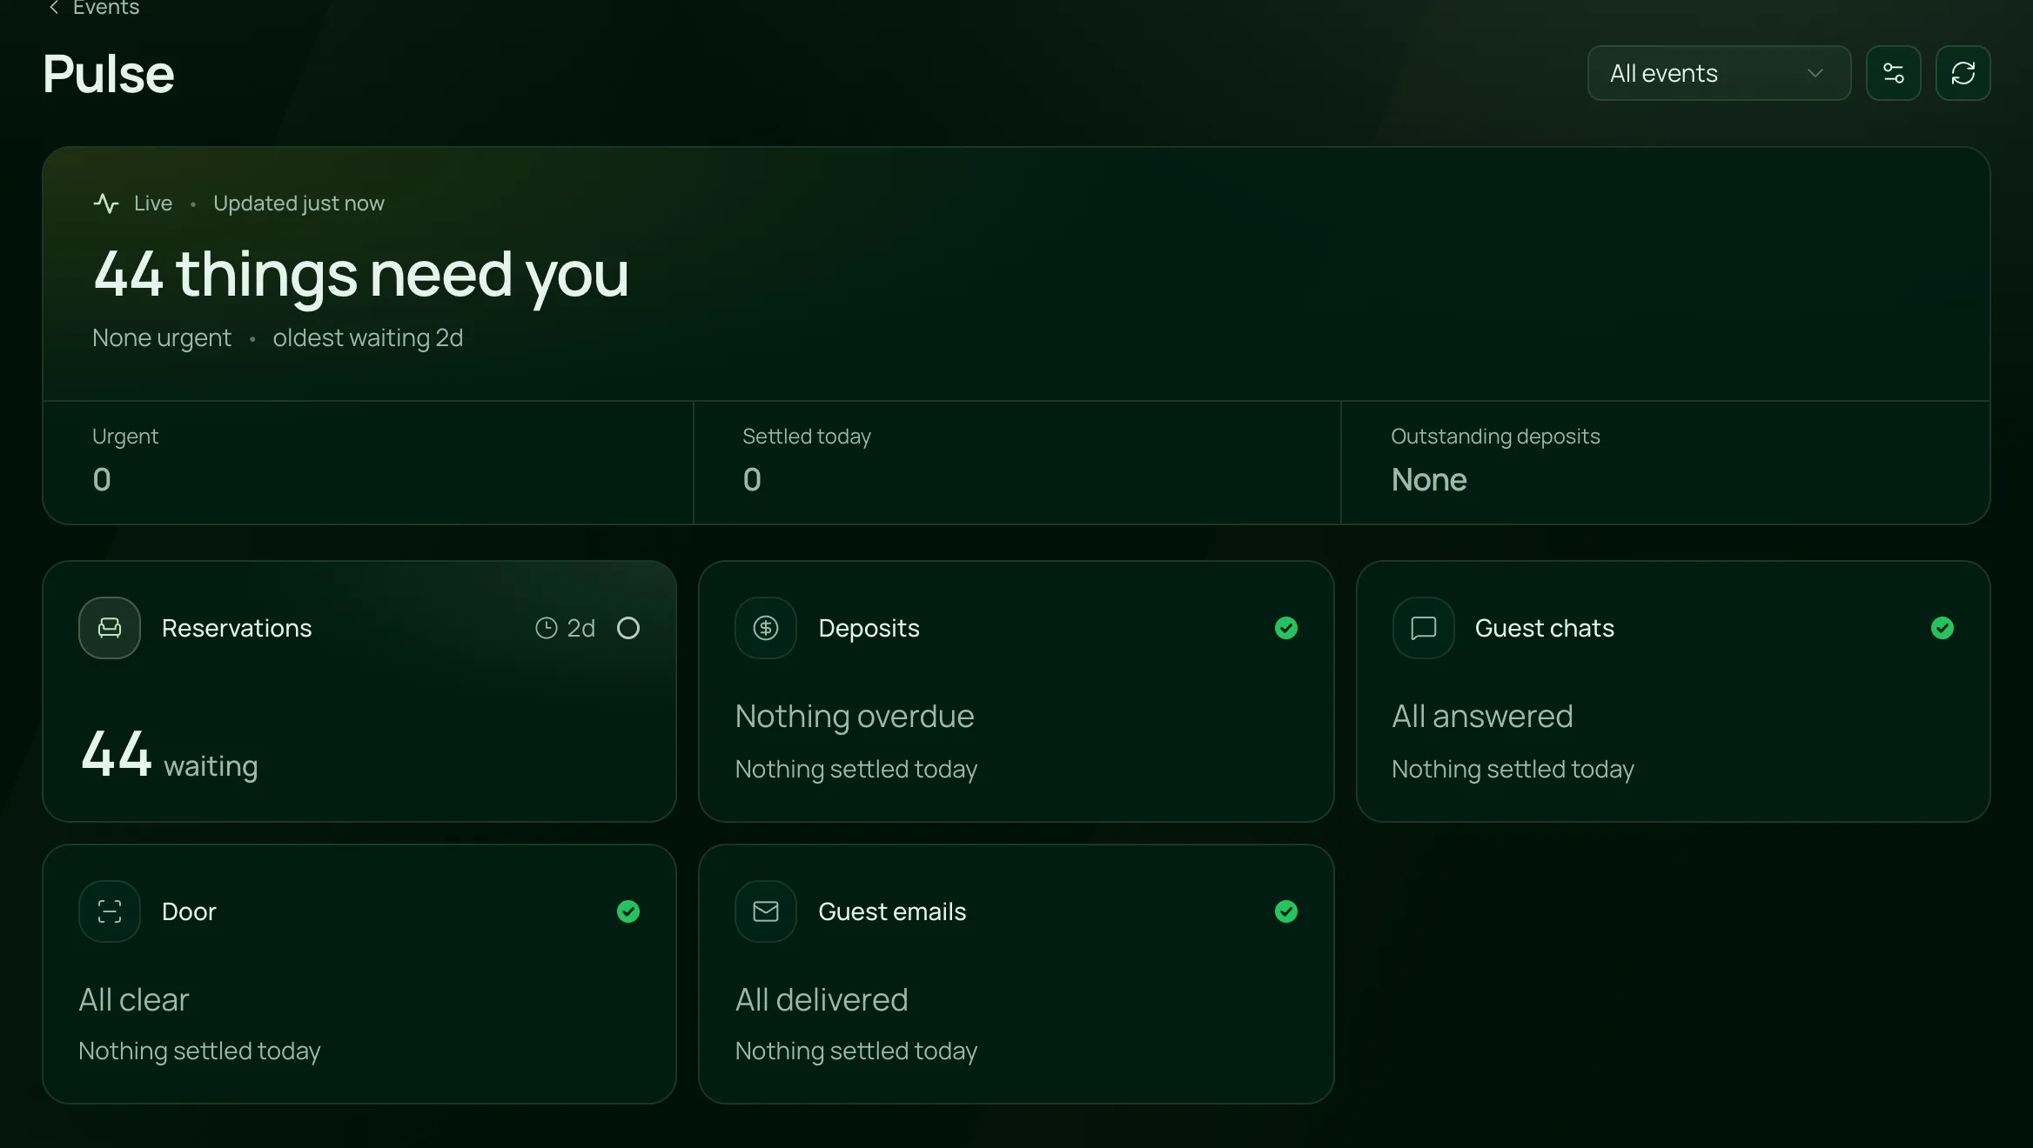Click 'All answered' text

1482,717
